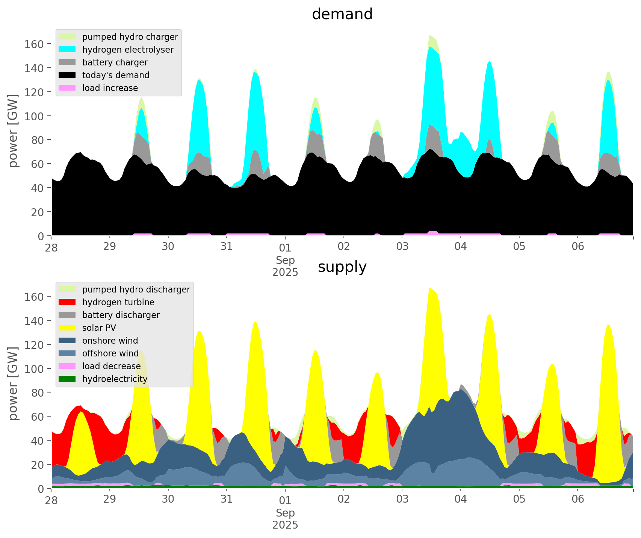Select the offshore wind legend swatch
The height and width of the screenshot is (538, 641).
click(x=68, y=353)
